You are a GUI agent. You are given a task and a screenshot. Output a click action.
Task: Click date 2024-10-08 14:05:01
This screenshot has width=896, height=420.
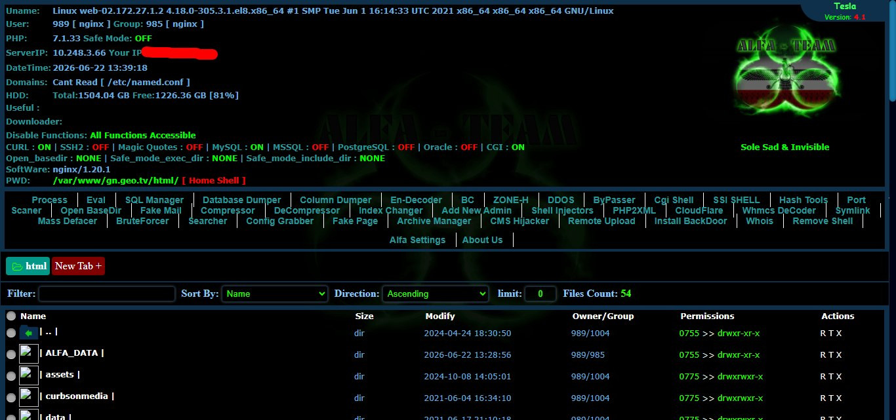tap(468, 377)
